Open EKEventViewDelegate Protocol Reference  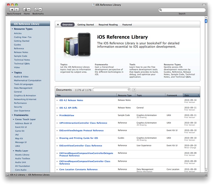[x=81, y=130]
